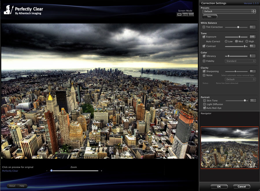Viewport: 260px width, 191px height.
Task: Open the Fidelity Standard dropdown
Action: 240,61
